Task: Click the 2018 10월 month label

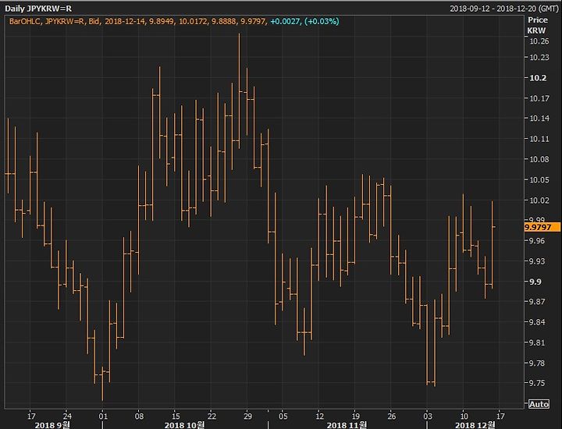Action: pos(184,424)
